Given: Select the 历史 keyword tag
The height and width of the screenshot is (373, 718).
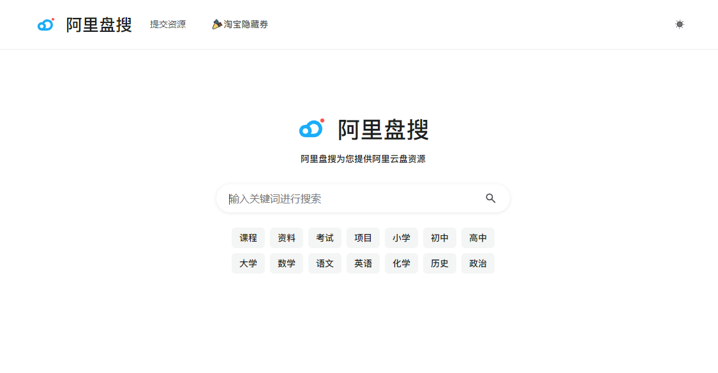Looking at the screenshot, I should point(440,263).
